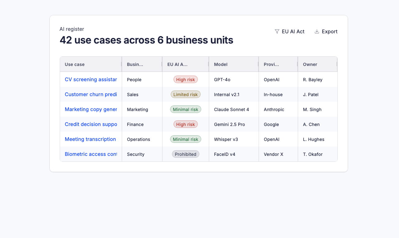Select the People business unit cell
This screenshot has width=399, height=238.
[142, 79]
